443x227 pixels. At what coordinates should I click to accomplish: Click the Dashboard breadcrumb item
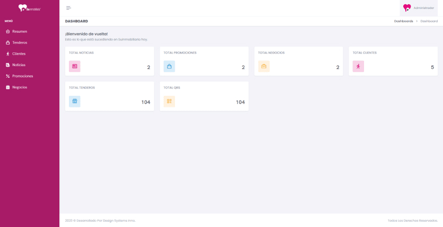click(x=429, y=21)
